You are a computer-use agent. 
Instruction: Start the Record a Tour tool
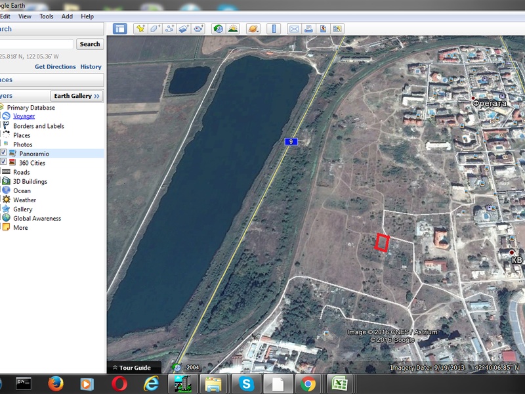(x=198, y=29)
